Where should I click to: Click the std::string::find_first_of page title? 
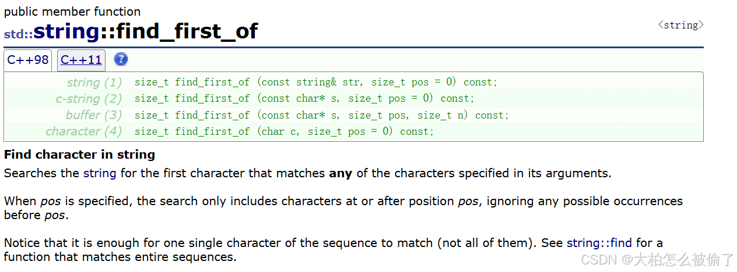click(131, 31)
